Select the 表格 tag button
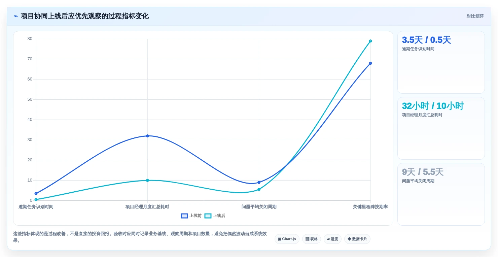Screen dimensions: 498x257 (312, 239)
